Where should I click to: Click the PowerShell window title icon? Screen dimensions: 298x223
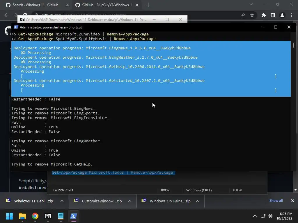[16, 27]
